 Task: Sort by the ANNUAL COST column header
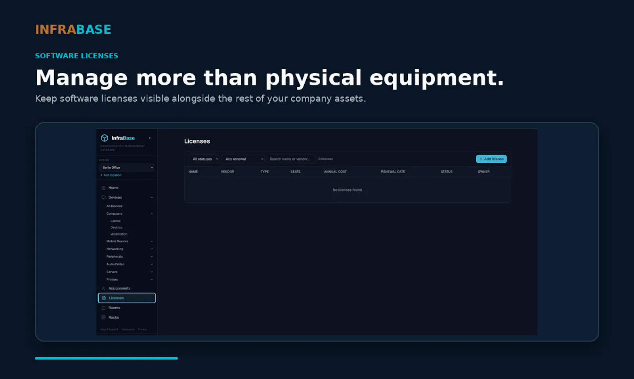pos(335,171)
